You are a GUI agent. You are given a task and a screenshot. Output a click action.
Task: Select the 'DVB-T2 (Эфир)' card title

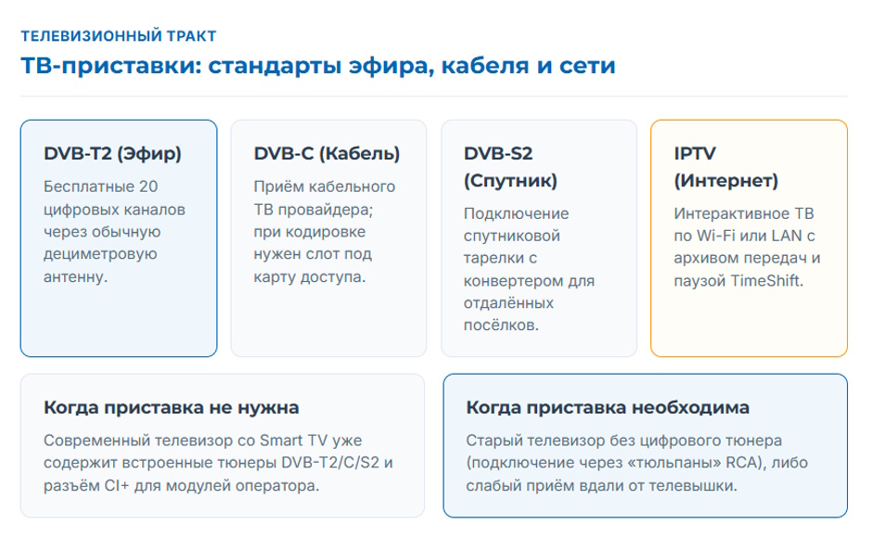tap(113, 153)
